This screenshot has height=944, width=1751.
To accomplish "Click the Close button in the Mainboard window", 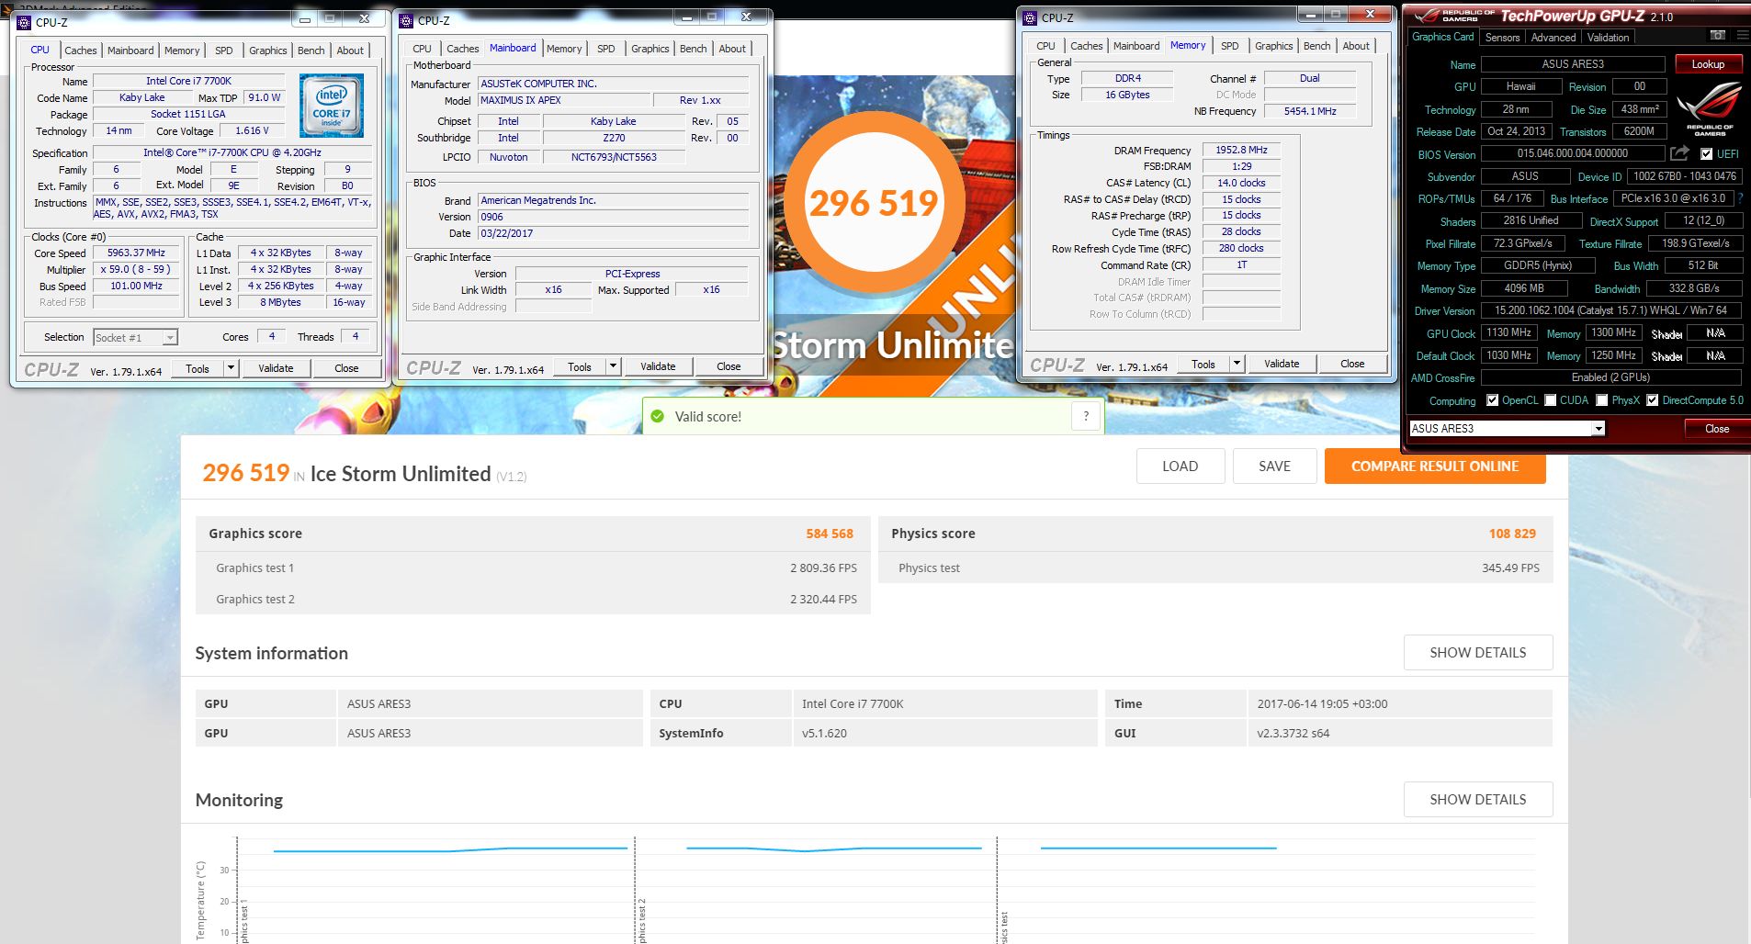I will [729, 366].
